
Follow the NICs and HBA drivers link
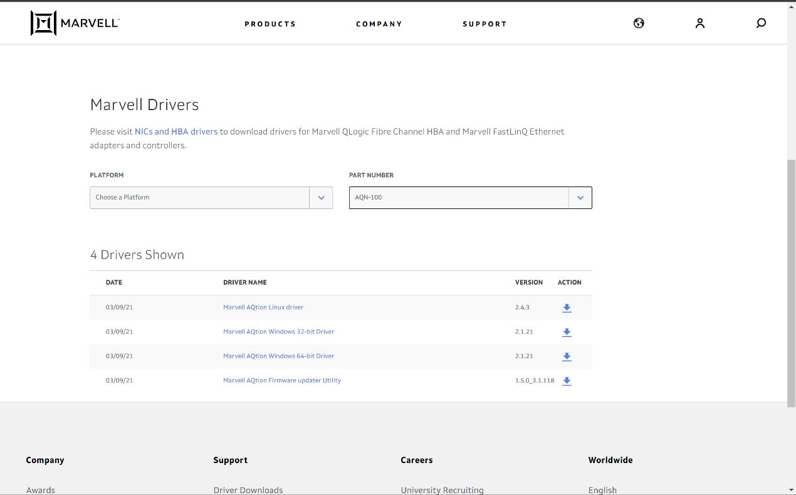[x=176, y=131]
